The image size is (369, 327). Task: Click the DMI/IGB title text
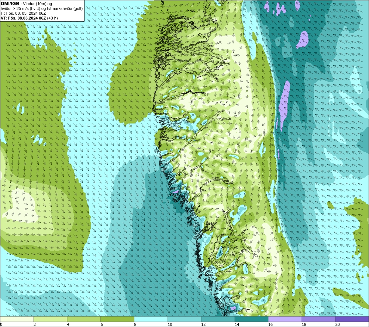click(10, 4)
